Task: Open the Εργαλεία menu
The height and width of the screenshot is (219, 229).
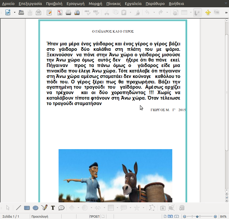Action: point(133,4)
